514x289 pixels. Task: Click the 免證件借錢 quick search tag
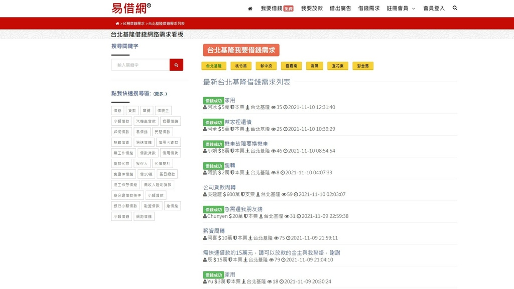(x=123, y=174)
